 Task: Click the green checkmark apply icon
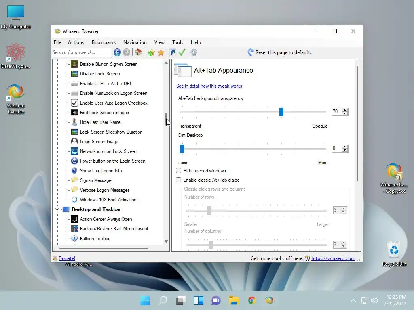click(x=182, y=52)
